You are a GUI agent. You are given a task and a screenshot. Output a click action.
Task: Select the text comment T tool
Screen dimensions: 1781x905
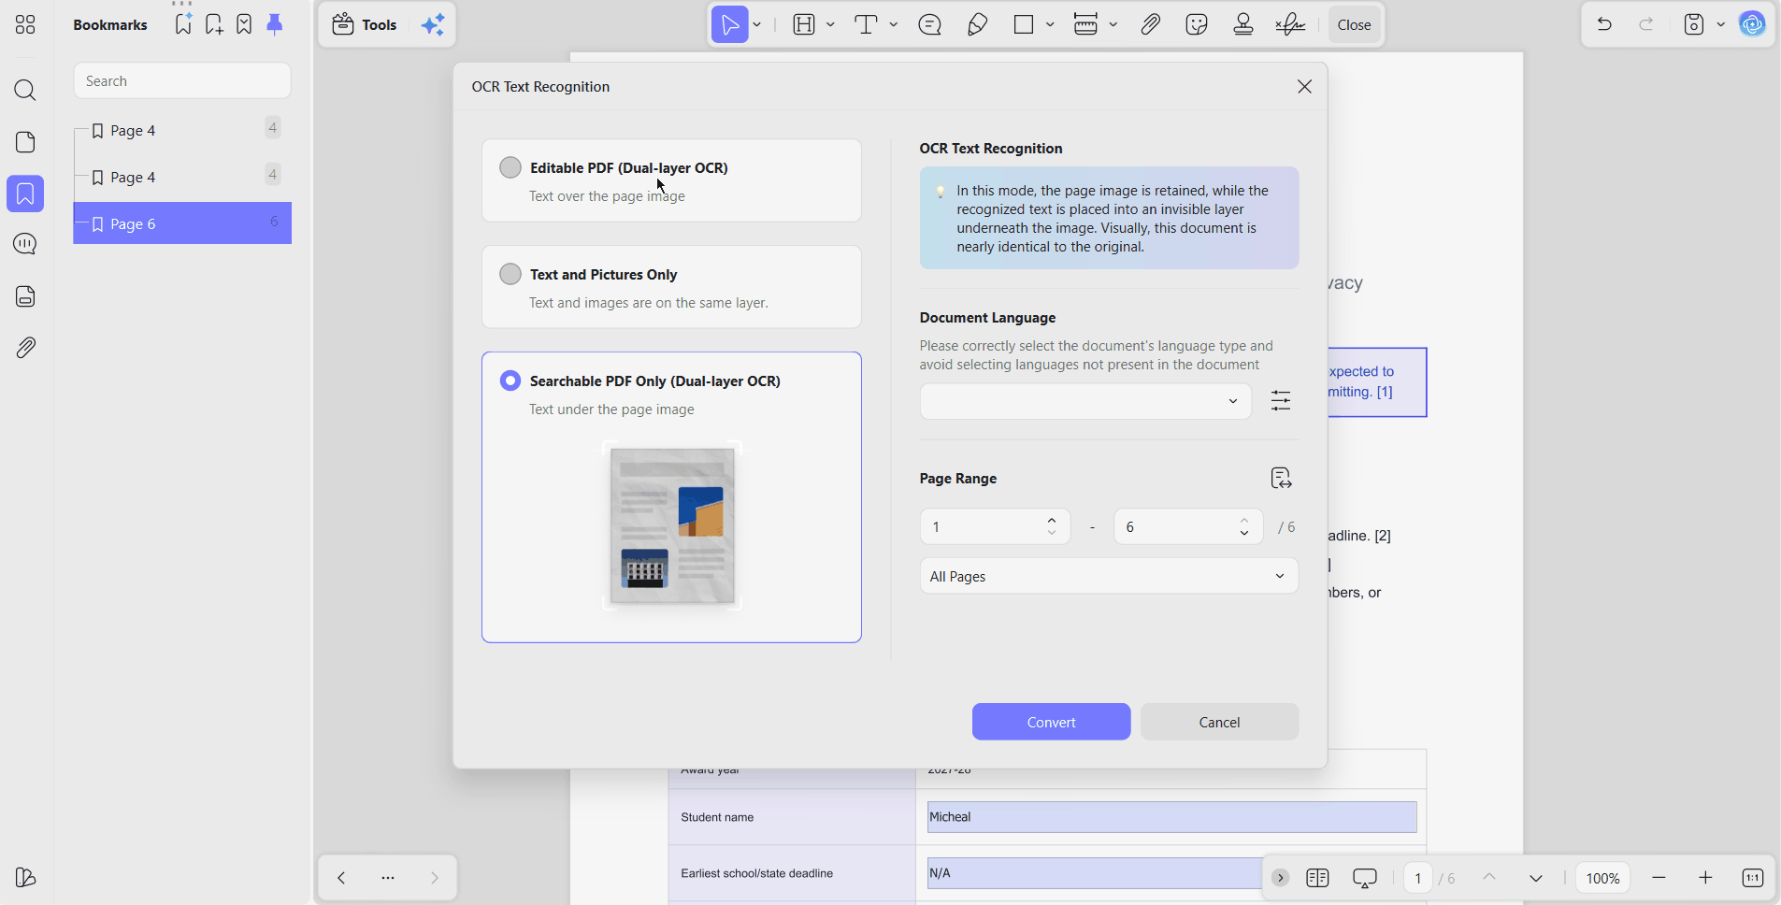click(867, 24)
